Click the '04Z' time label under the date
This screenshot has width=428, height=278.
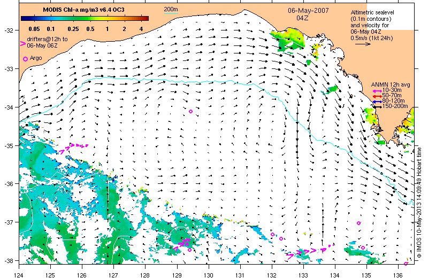[x=302, y=18]
